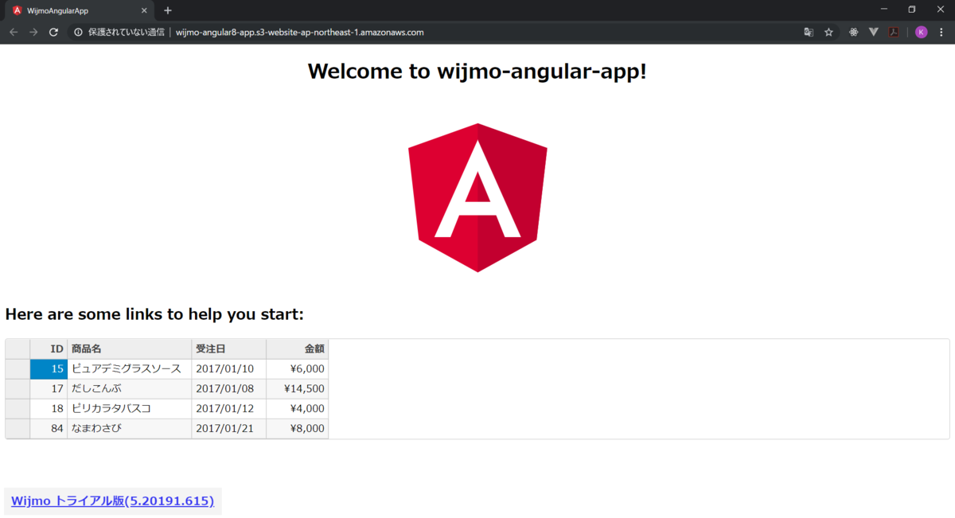
Task: Sort grid by 金額 column header
Action: (298, 349)
